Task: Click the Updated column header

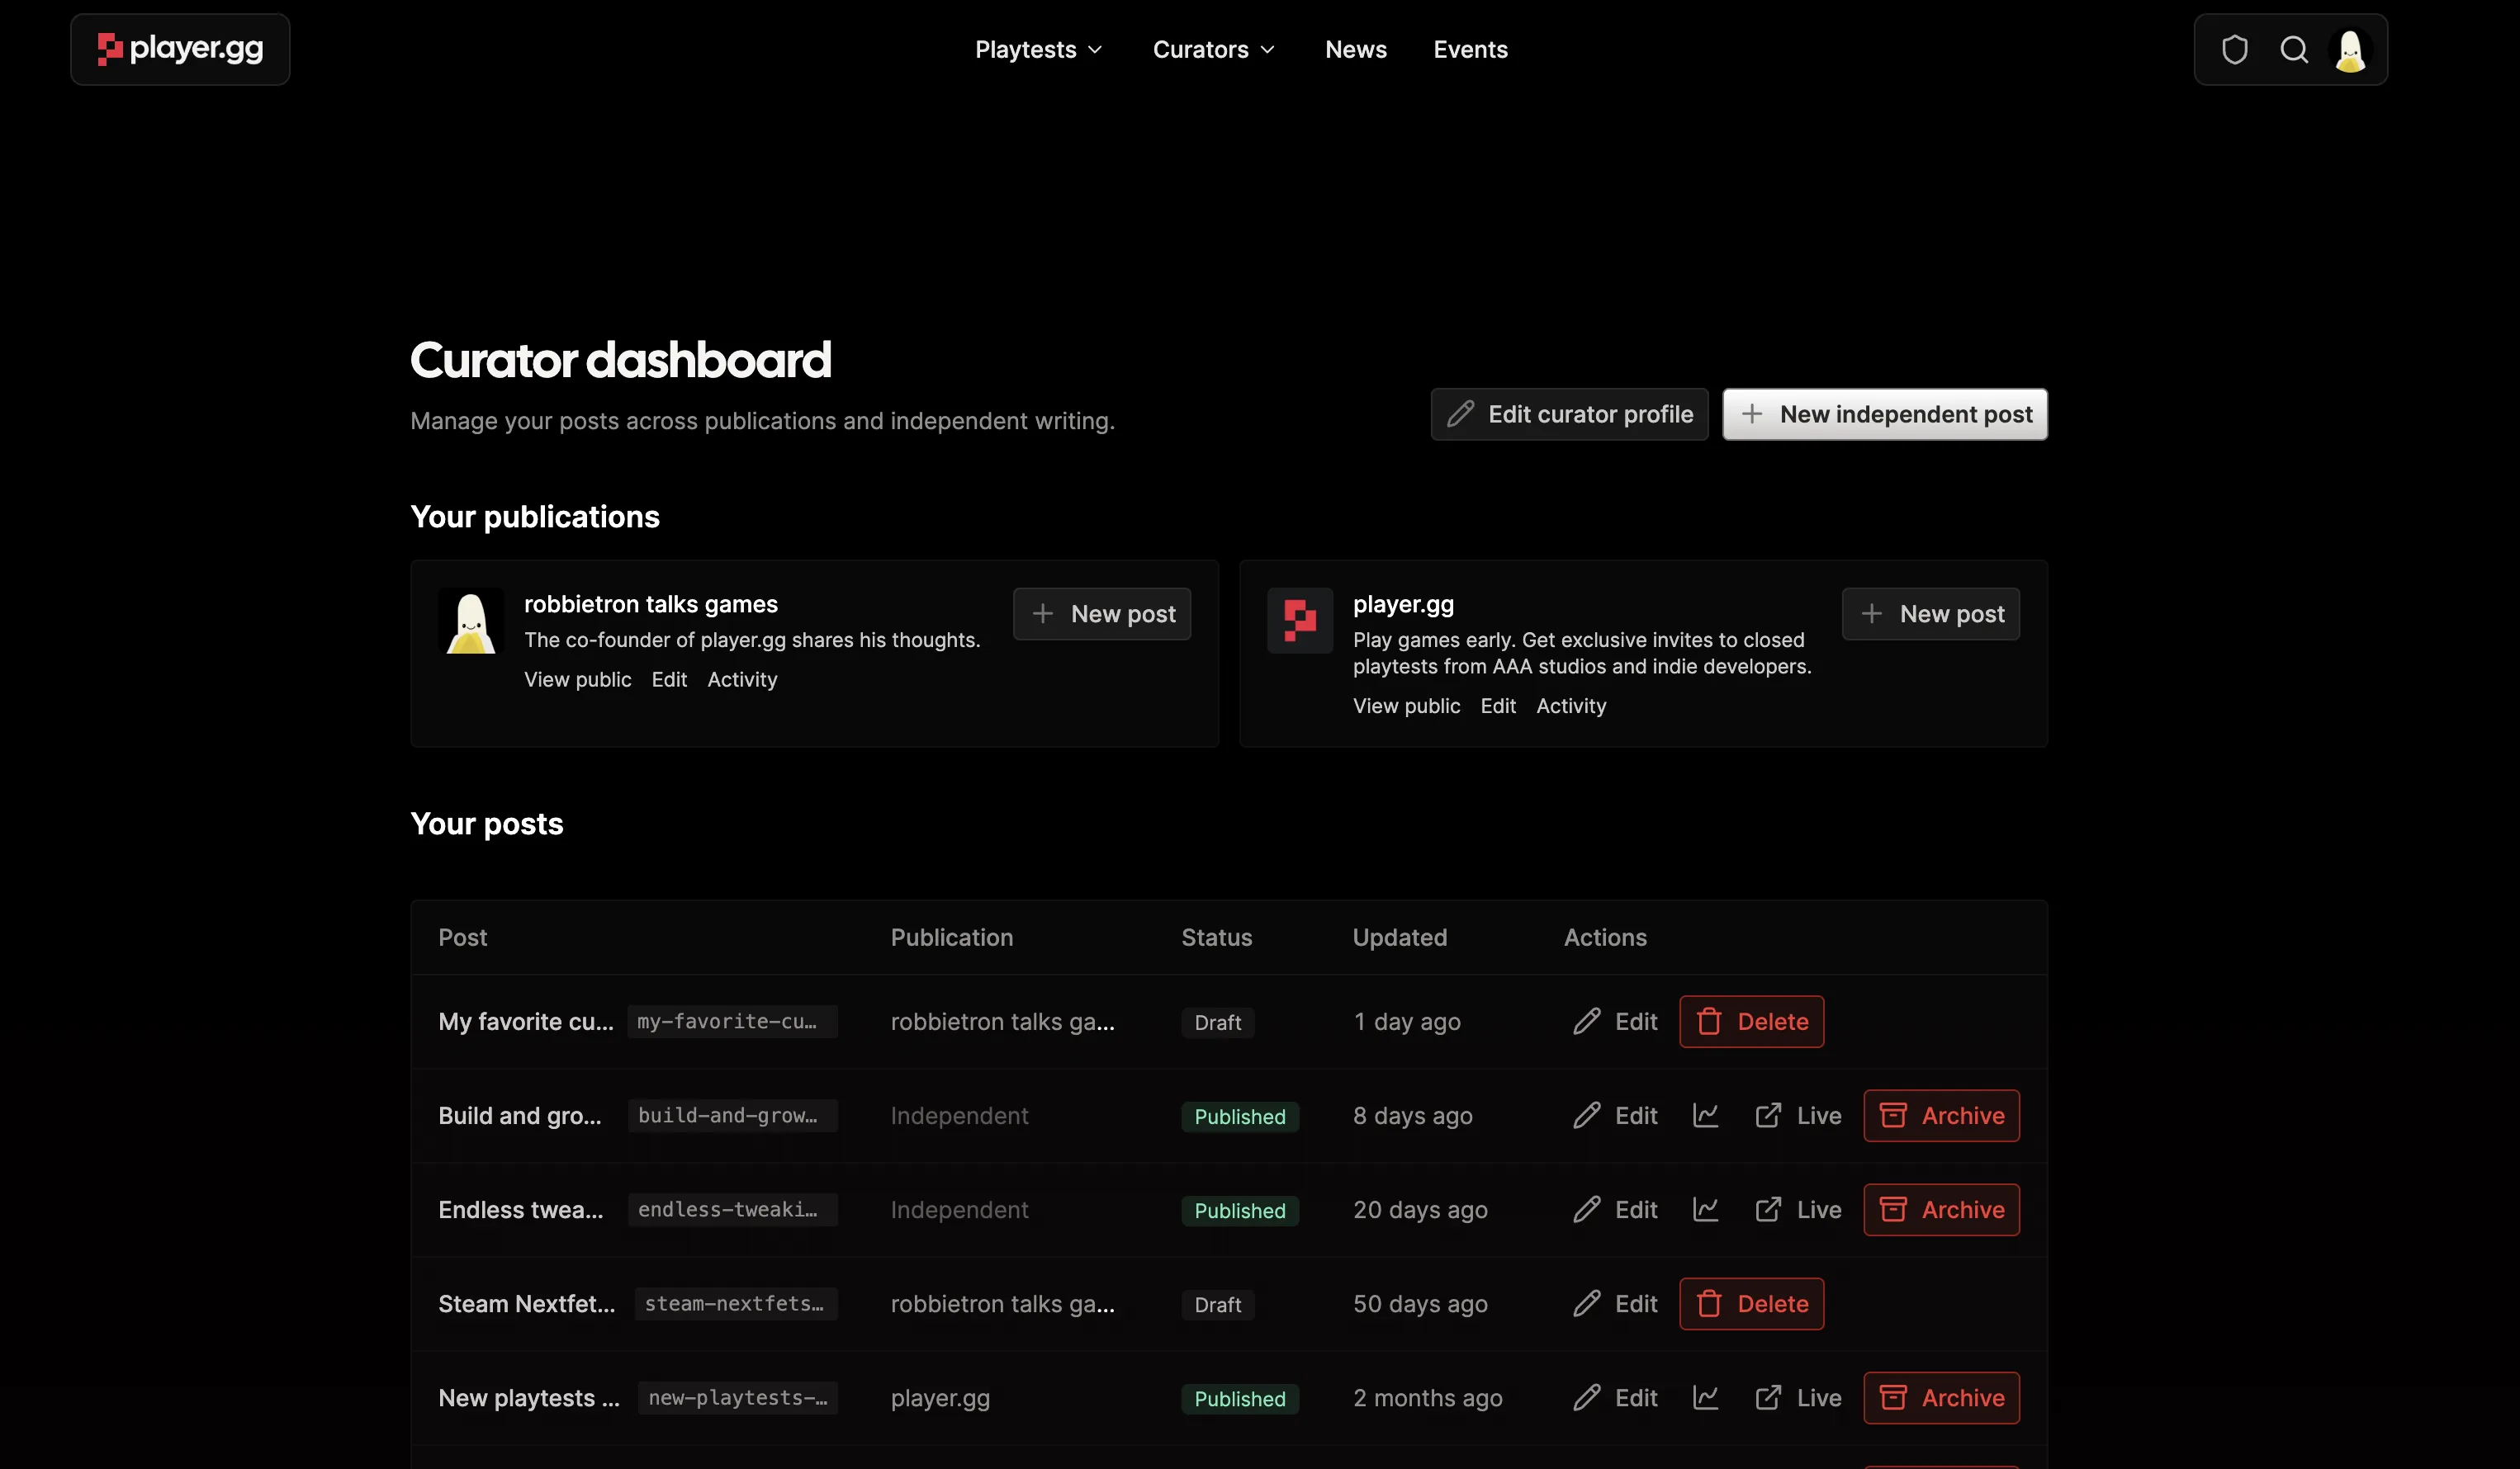Action: point(1400,938)
